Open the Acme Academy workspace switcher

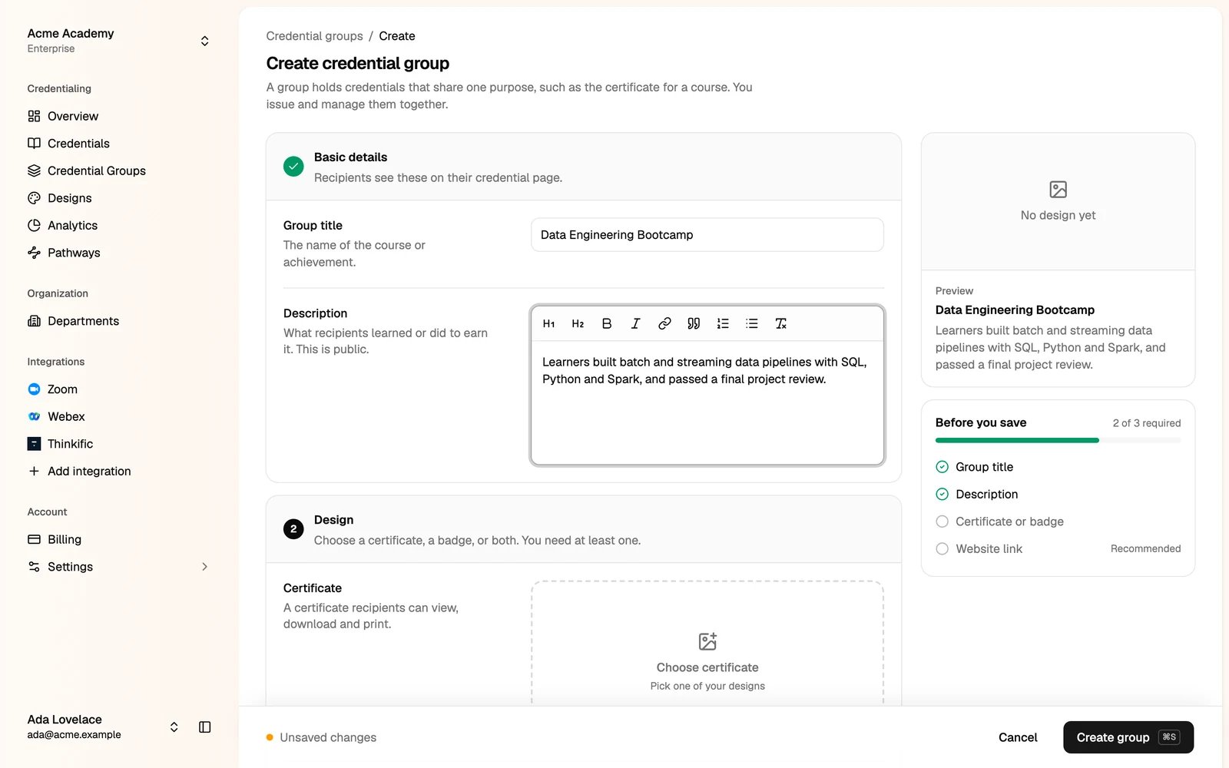click(x=119, y=41)
